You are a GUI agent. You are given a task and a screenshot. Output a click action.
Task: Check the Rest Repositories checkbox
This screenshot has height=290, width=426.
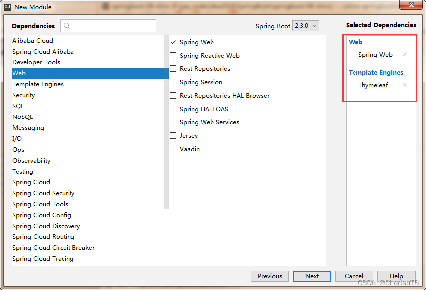[x=173, y=68]
